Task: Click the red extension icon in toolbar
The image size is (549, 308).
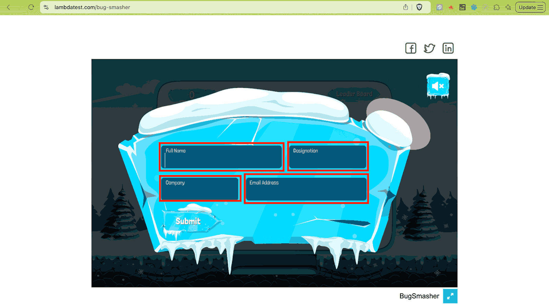Action: (x=451, y=7)
